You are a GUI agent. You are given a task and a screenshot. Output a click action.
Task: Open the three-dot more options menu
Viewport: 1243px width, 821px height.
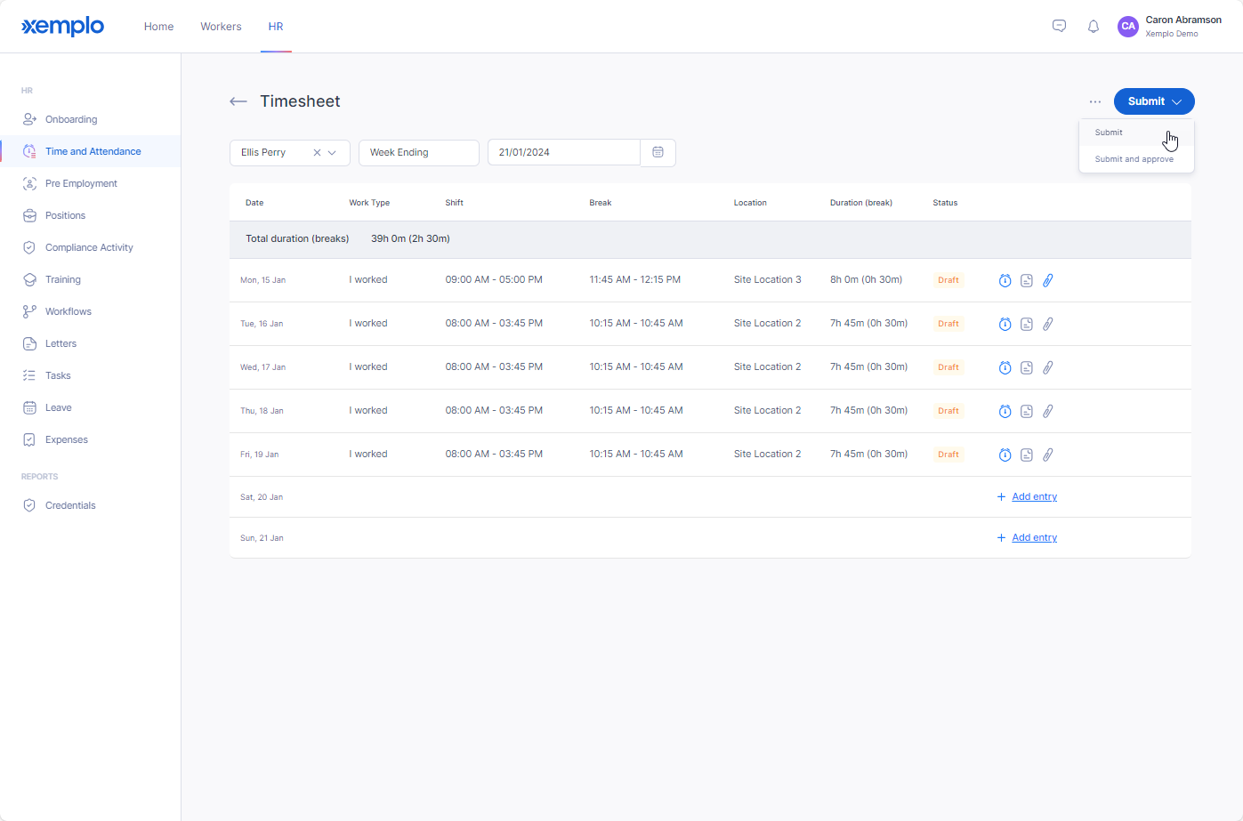pos(1095,101)
